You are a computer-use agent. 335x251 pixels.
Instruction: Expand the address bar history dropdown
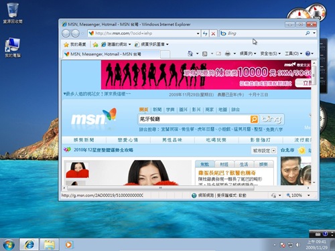click(x=198, y=33)
